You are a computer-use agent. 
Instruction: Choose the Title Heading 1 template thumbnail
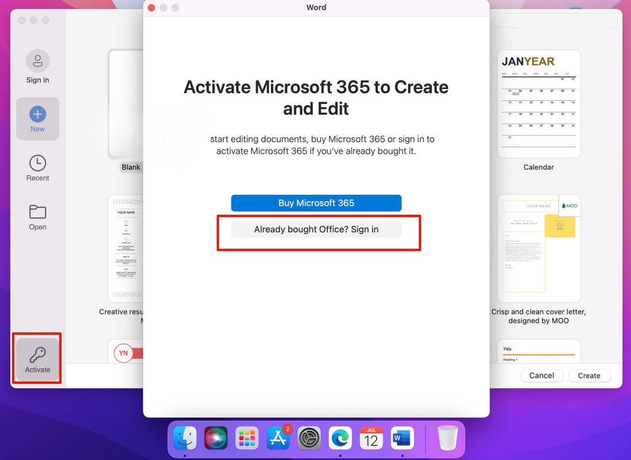pos(538,352)
